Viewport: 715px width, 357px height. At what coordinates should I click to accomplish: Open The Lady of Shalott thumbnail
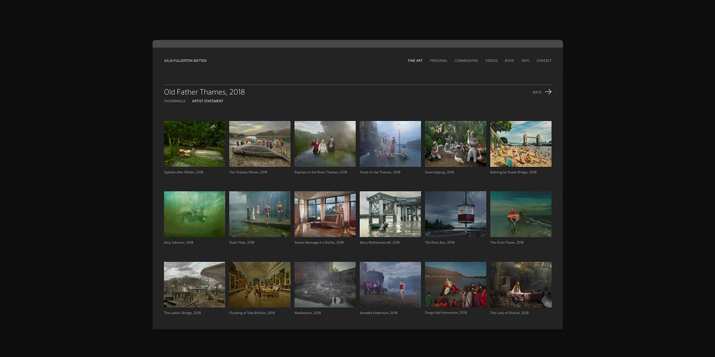(x=521, y=285)
